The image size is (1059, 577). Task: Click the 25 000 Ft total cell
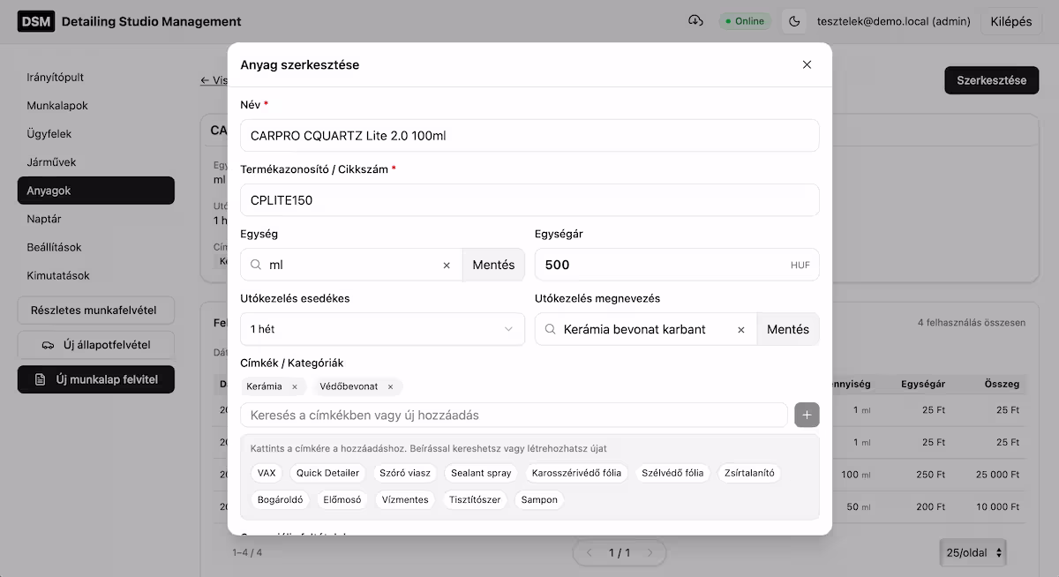tap(998, 475)
